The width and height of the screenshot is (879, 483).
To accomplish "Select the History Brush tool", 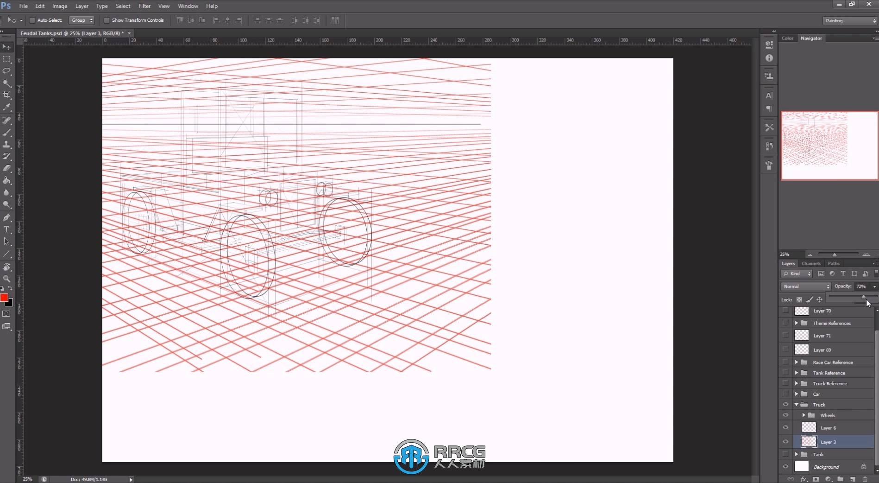I will tap(6, 157).
